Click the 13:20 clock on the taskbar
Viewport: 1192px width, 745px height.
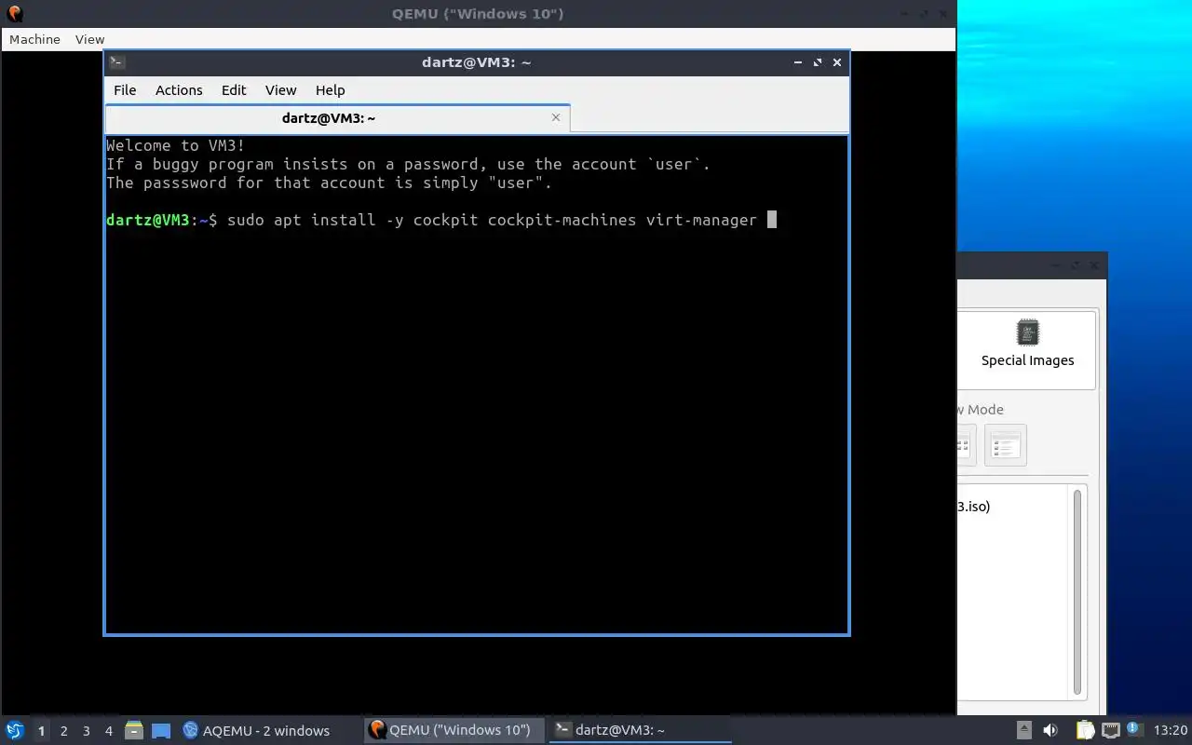(1171, 730)
